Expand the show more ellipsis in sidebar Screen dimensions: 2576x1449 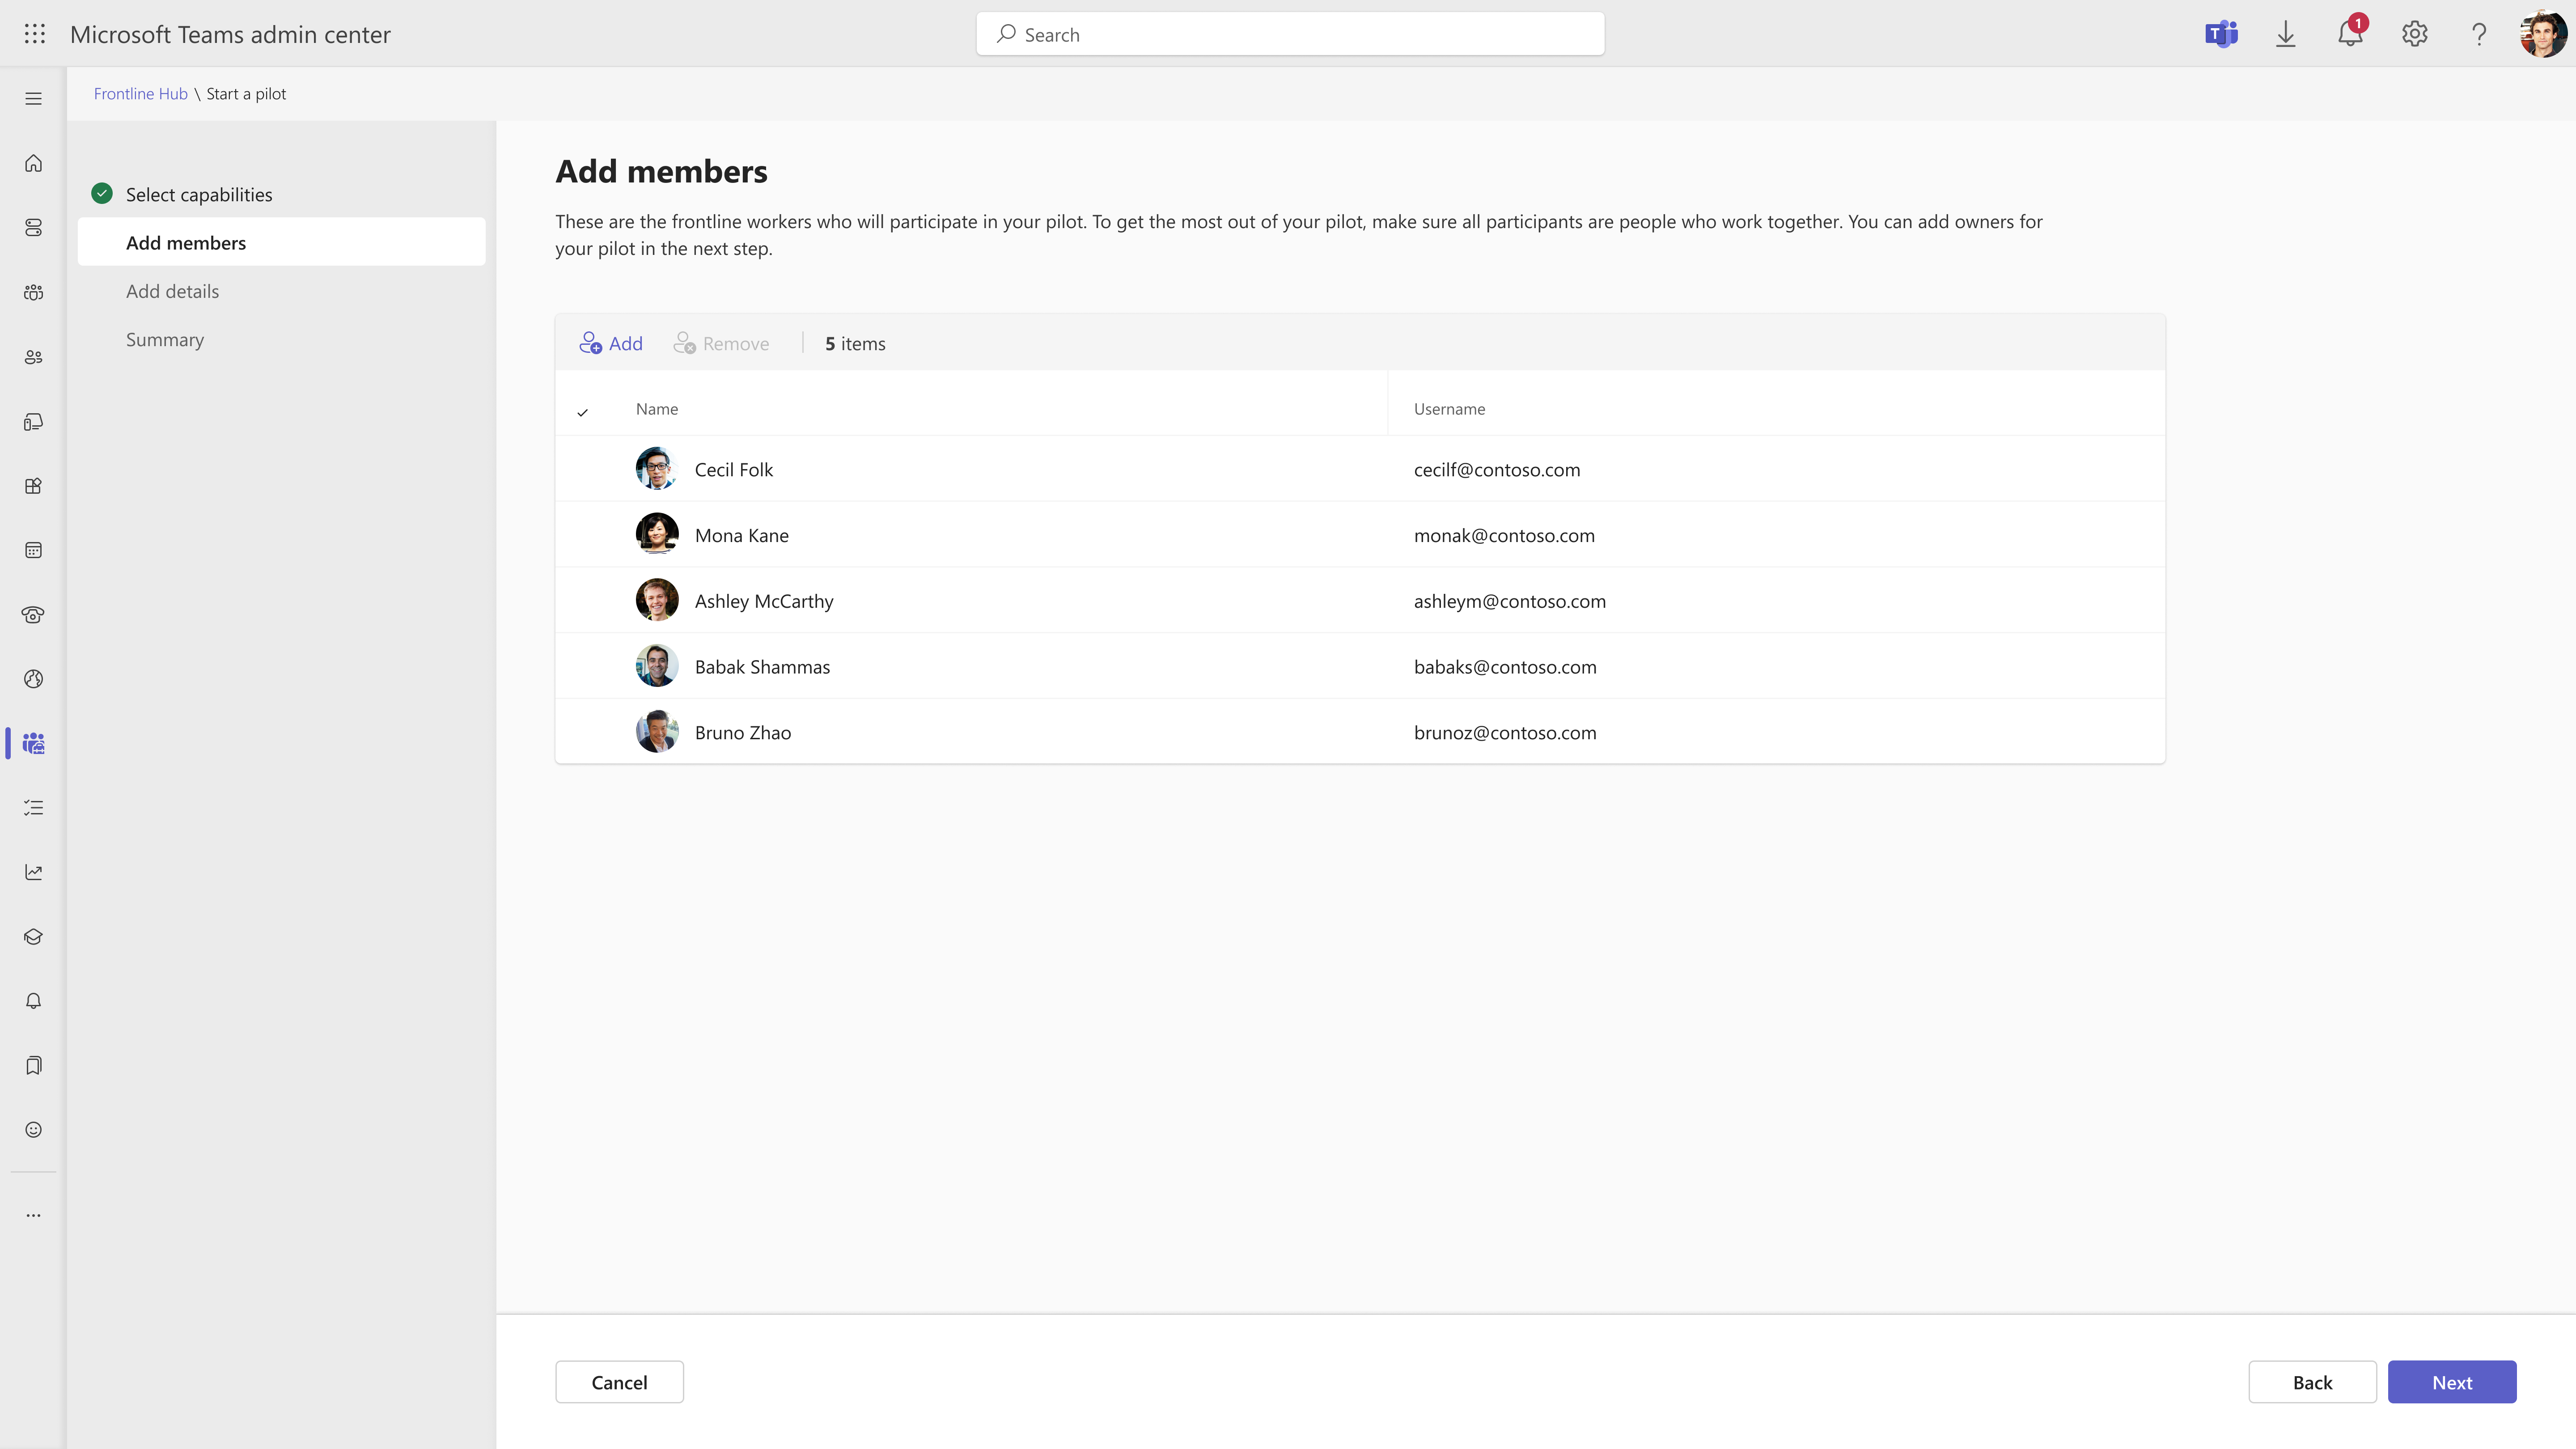[34, 1215]
